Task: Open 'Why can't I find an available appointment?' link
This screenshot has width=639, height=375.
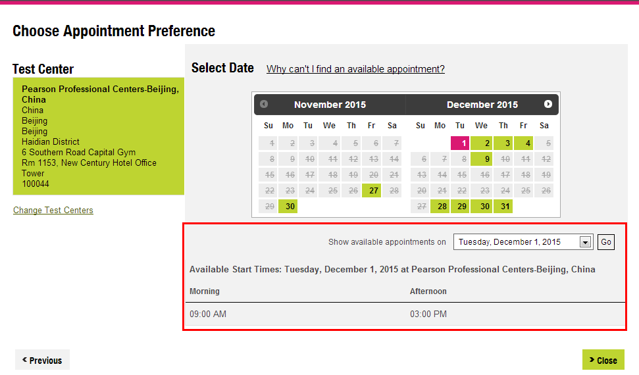Action: [355, 69]
